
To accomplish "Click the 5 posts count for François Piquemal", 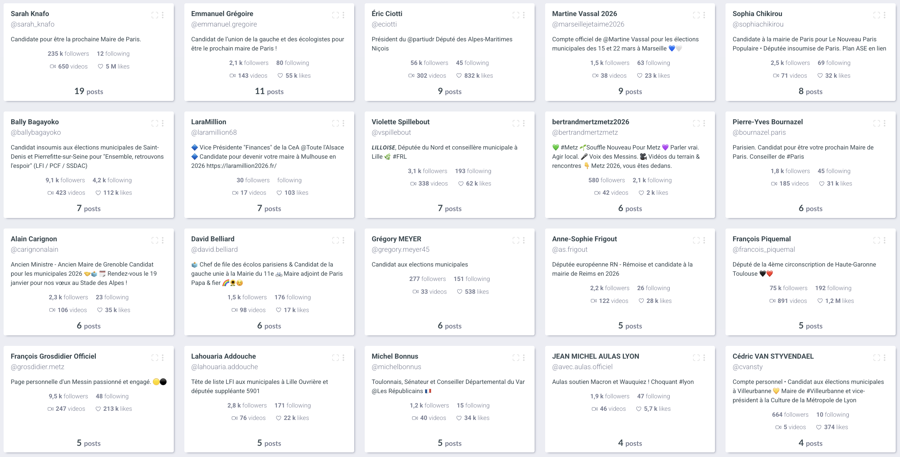I will click(x=810, y=326).
